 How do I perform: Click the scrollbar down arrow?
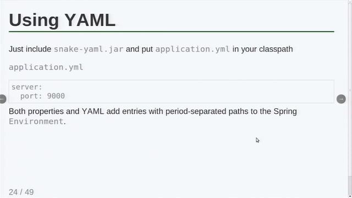(x=350, y=196)
